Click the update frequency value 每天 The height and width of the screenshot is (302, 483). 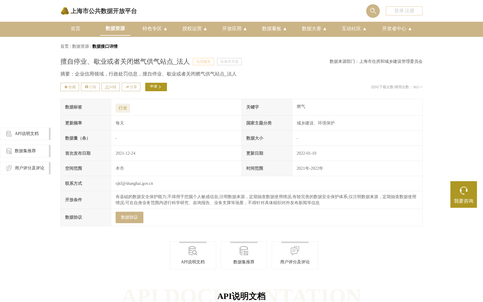point(120,123)
